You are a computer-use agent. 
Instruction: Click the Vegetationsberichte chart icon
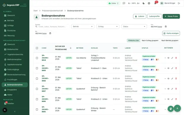tap(5, 55)
